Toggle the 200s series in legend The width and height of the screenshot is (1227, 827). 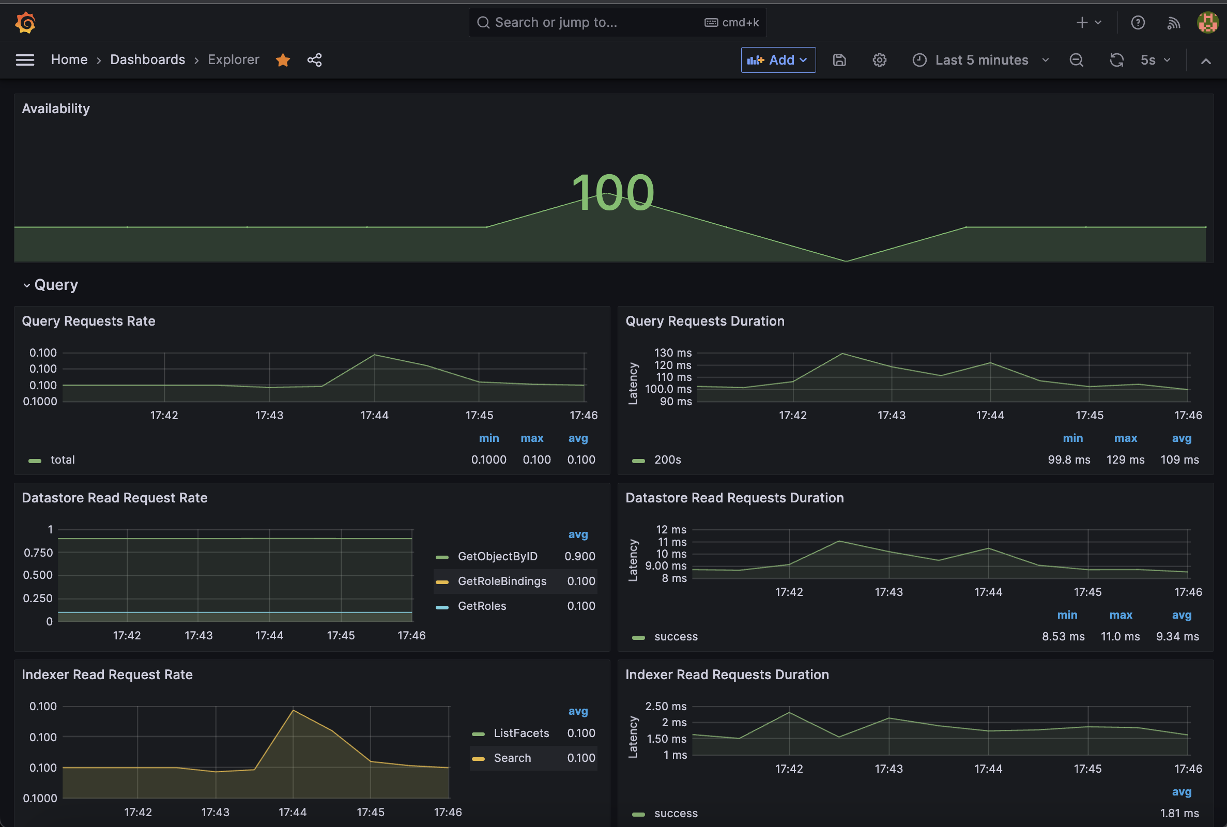pyautogui.click(x=668, y=460)
